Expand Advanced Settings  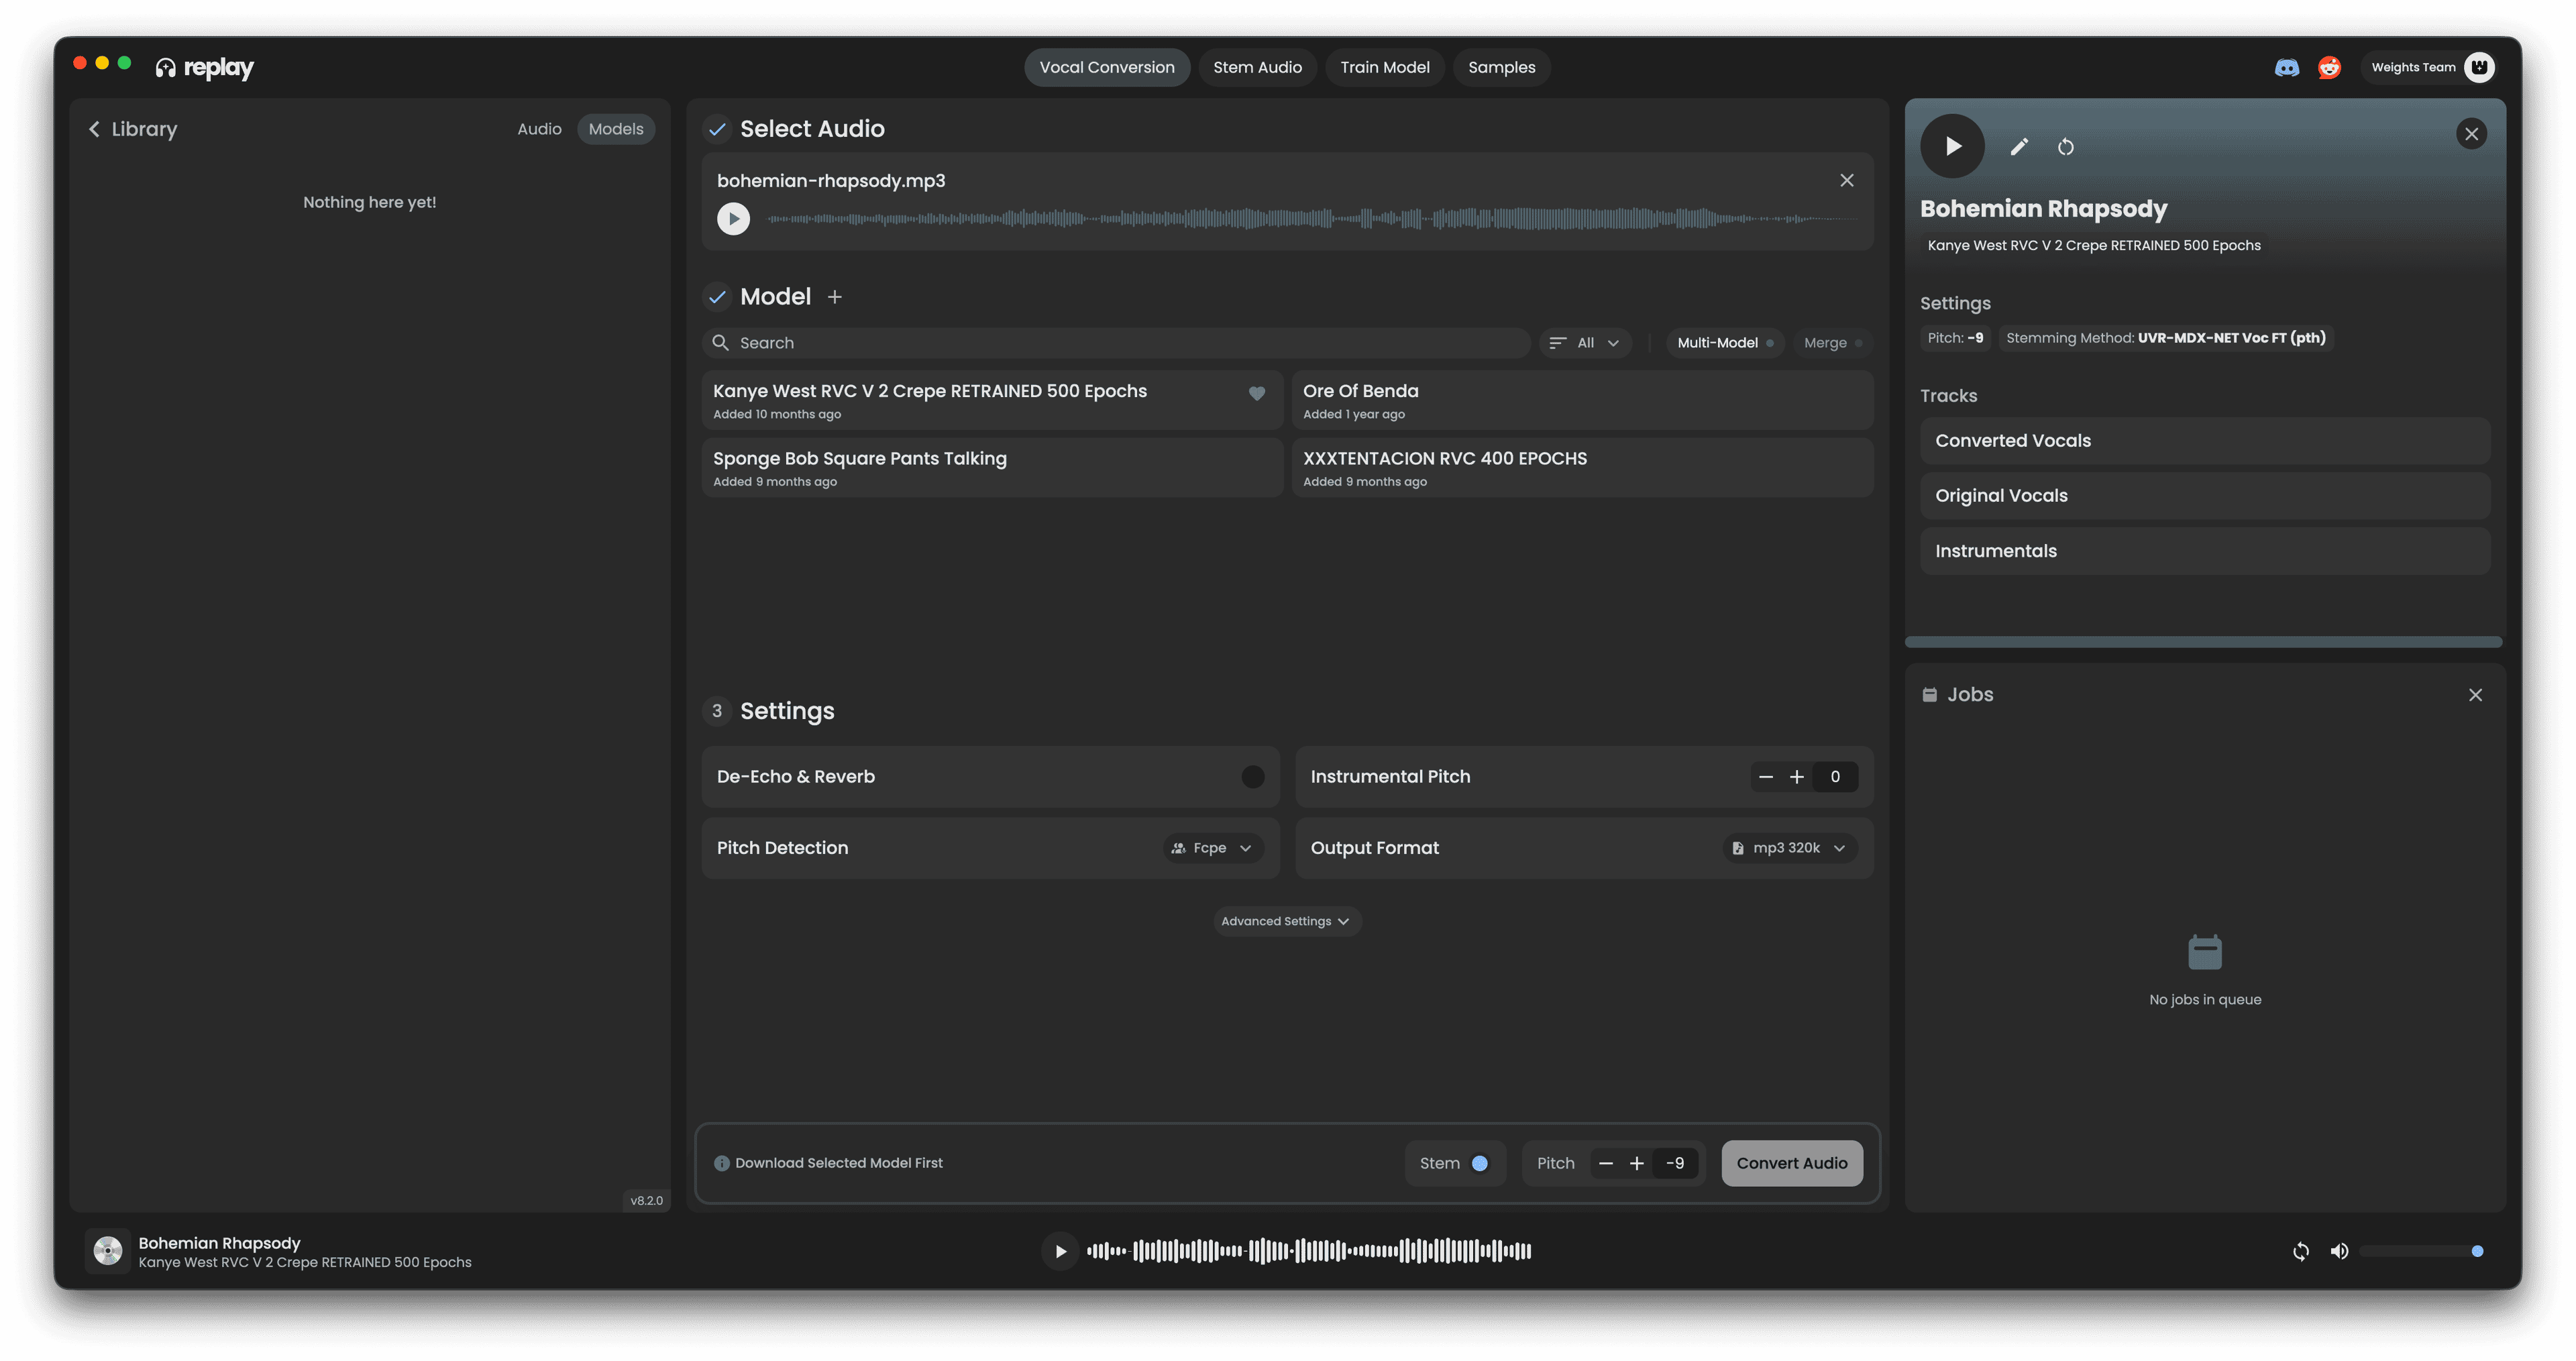(x=1286, y=920)
